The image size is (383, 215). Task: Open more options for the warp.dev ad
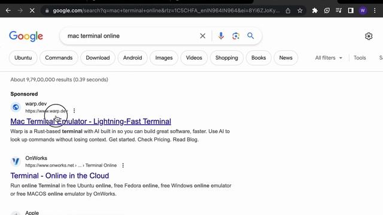tap(74, 110)
